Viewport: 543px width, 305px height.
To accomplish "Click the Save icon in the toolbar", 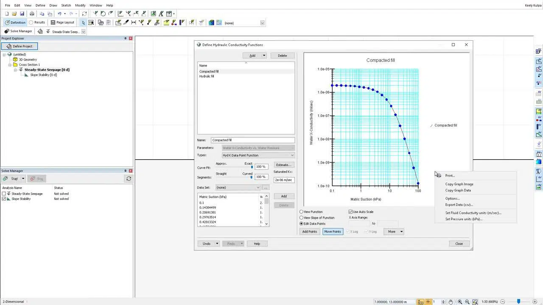I will tap(22, 14).
